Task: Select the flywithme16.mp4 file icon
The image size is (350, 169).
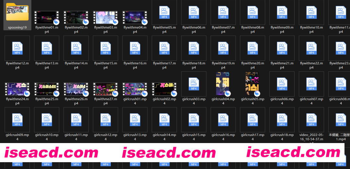Action: click(x=135, y=48)
